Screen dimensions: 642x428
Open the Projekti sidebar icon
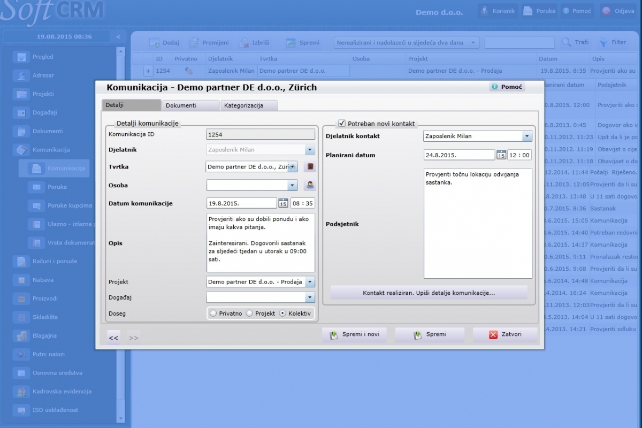tap(21, 94)
